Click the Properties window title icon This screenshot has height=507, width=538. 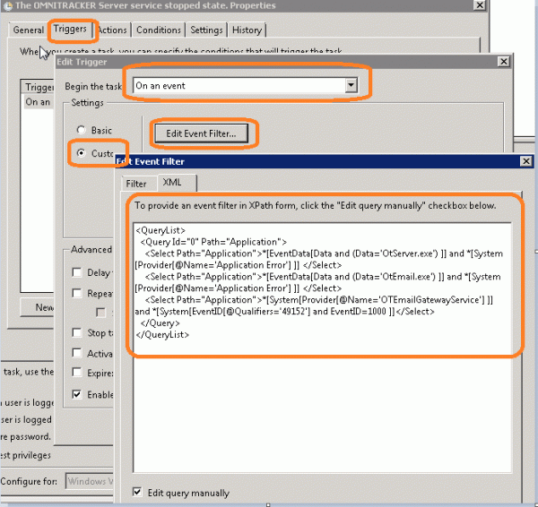(x=7, y=6)
